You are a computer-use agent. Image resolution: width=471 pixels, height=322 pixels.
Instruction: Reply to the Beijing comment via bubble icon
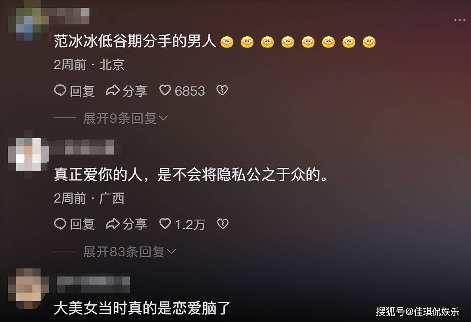pyautogui.click(x=60, y=90)
